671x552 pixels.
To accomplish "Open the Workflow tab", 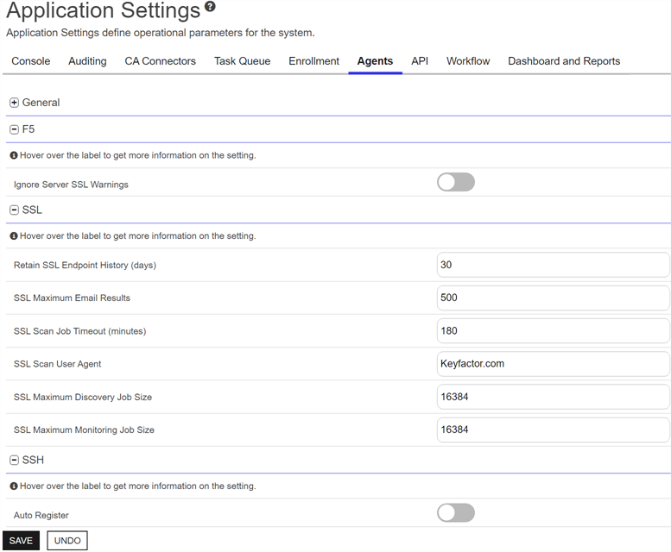I will (x=467, y=61).
